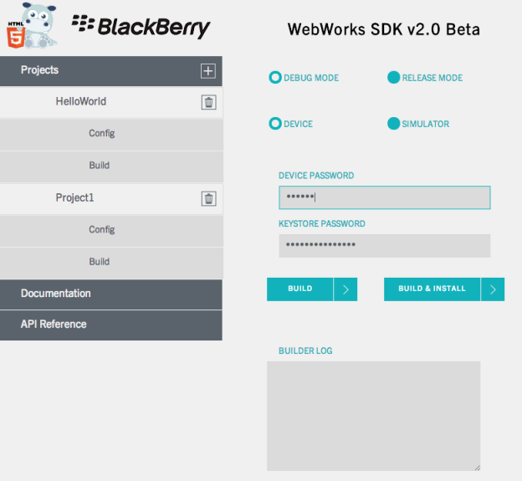Click the Keystore Password label
The image size is (522, 481).
[321, 223]
